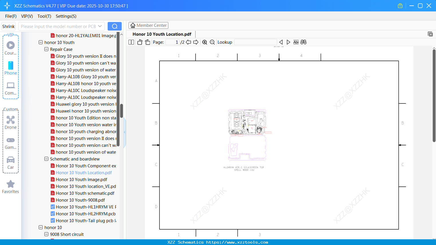The width and height of the screenshot is (436, 245).
Task: Click the page number field
Action: click(x=172, y=42)
